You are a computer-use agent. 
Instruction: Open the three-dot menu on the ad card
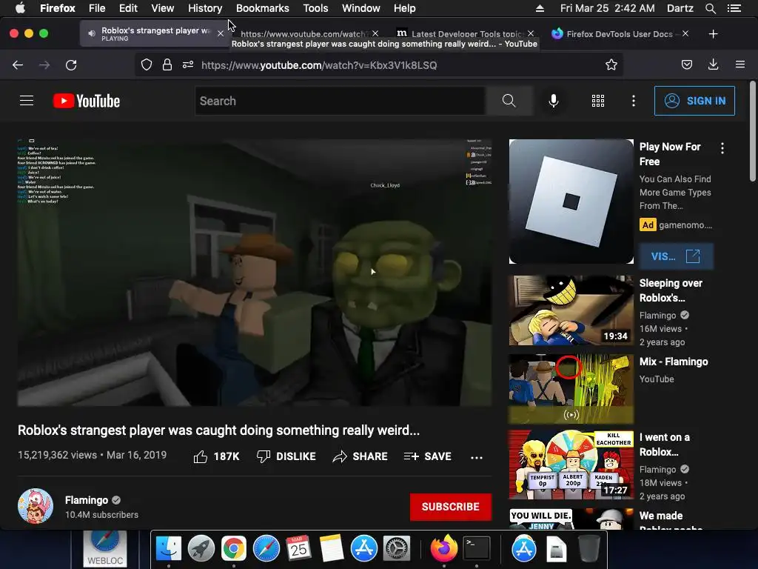(722, 148)
